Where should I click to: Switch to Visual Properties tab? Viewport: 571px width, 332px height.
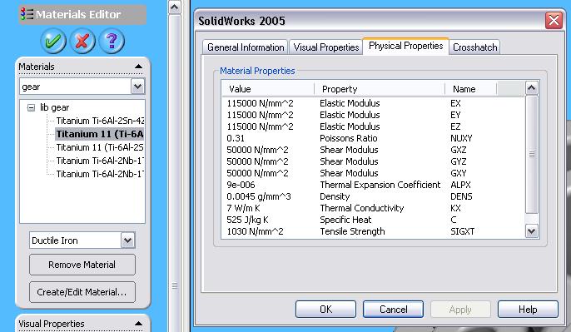(326, 47)
